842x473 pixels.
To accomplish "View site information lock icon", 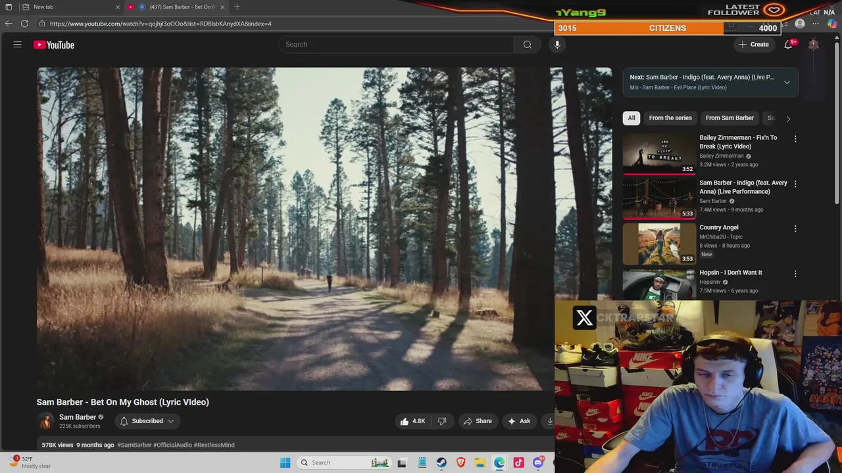I will 42,24.
